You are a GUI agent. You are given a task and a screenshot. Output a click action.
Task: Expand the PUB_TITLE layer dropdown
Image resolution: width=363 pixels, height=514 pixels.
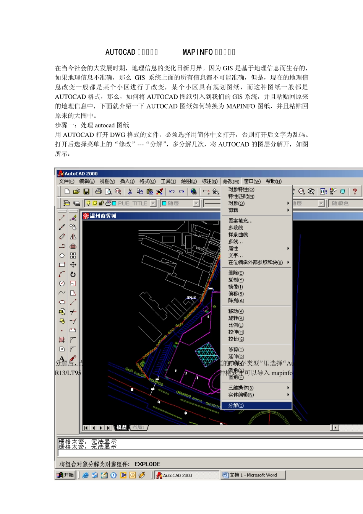click(x=153, y=203)
